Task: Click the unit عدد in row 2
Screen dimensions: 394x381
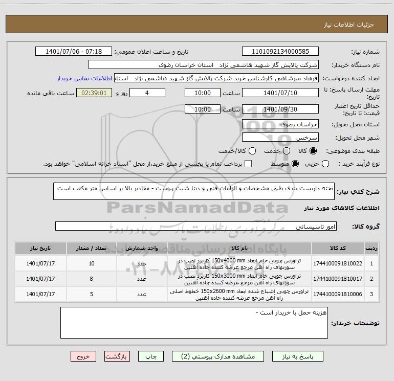Action: click(x=142, y=279)
